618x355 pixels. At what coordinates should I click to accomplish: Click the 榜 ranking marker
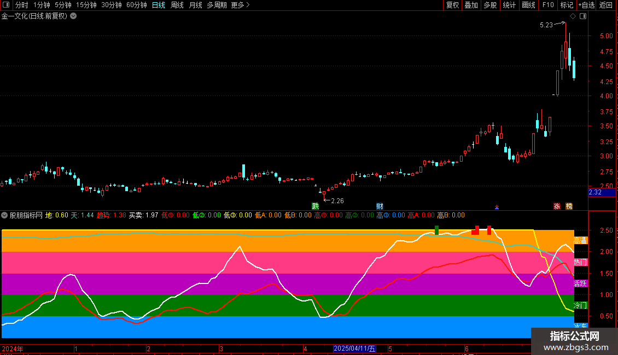[569, 206]
